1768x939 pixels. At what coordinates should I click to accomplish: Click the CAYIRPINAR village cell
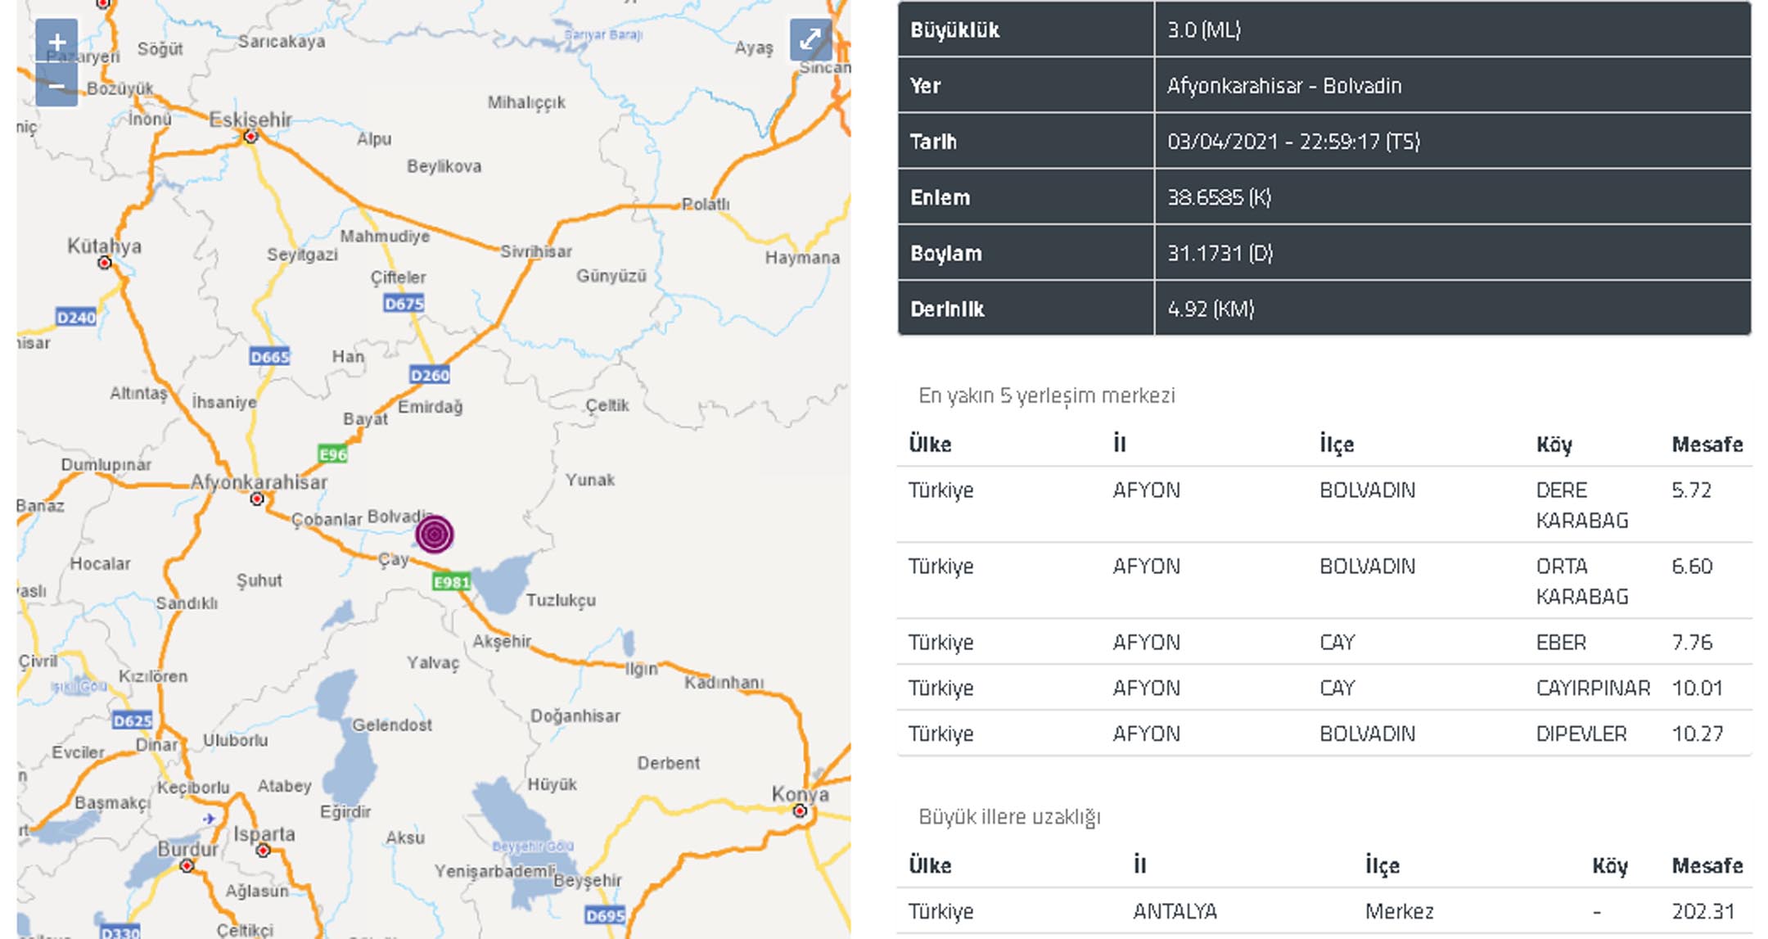pyautogui.click(x=1592, y=688)
